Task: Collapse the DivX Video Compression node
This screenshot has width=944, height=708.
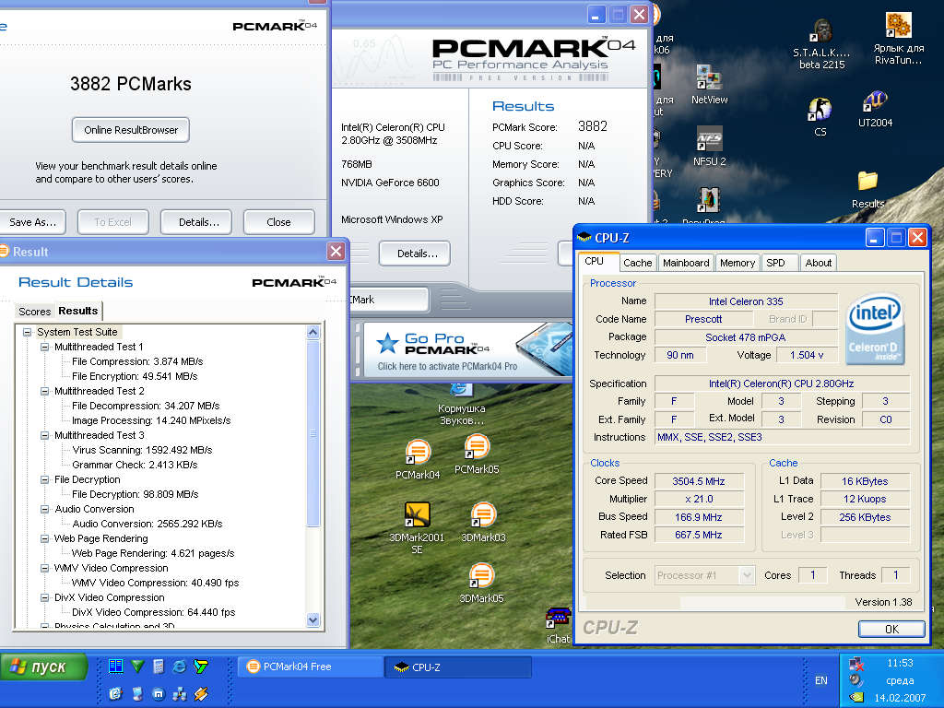Action: tap(44, 597)
